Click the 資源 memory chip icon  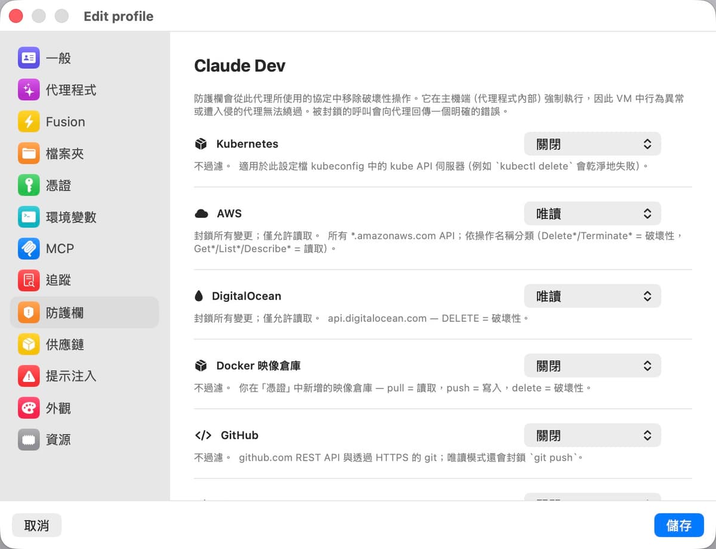29,440
